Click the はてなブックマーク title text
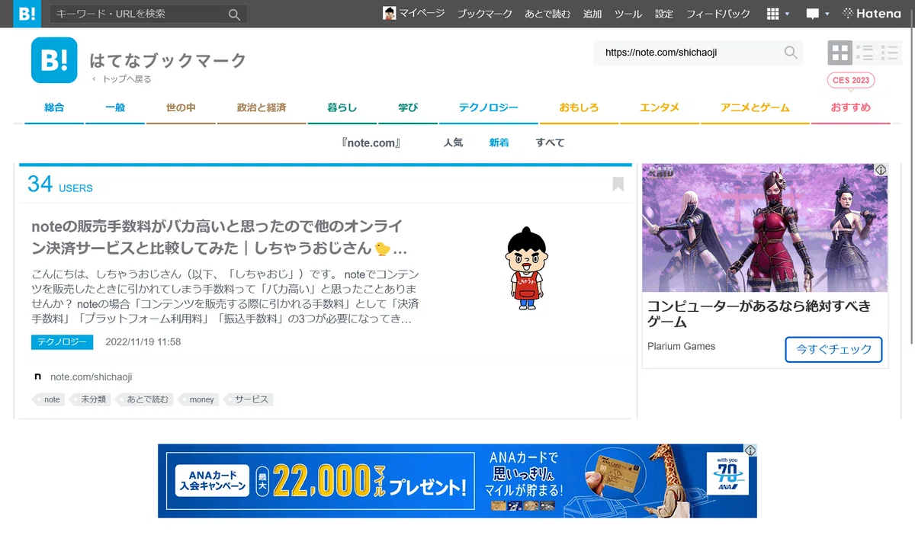 click(x=168, y=60)
